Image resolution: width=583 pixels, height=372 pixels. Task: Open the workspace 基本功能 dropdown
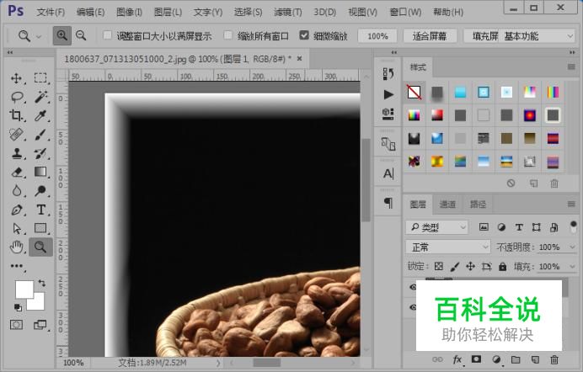538,36
